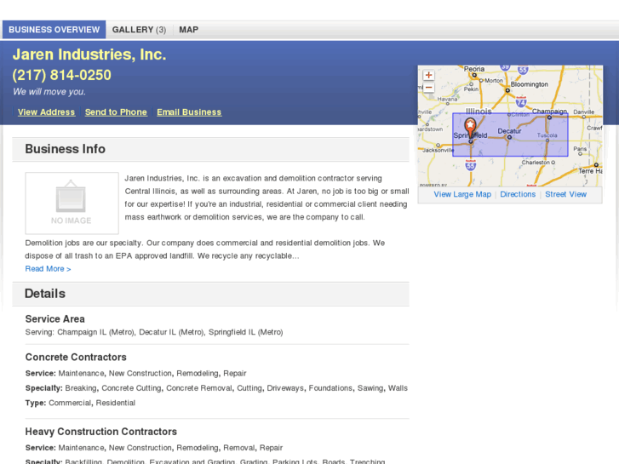
Task: Click Peoria label on the map
Action: point(473,69)
